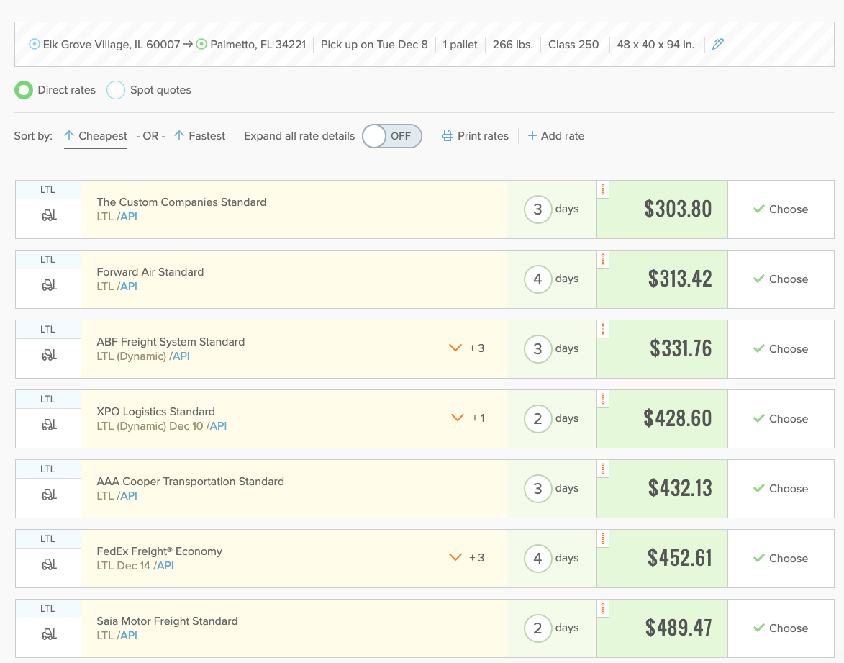This screenshot has height=663, width=844.
Task: Click forklift icon in Custom Companies row
Action: 48,215
